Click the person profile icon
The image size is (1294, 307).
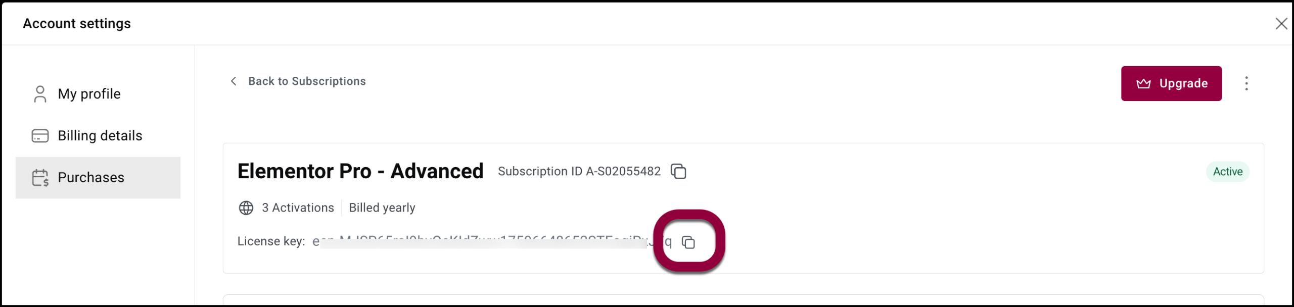pos(40,94)
